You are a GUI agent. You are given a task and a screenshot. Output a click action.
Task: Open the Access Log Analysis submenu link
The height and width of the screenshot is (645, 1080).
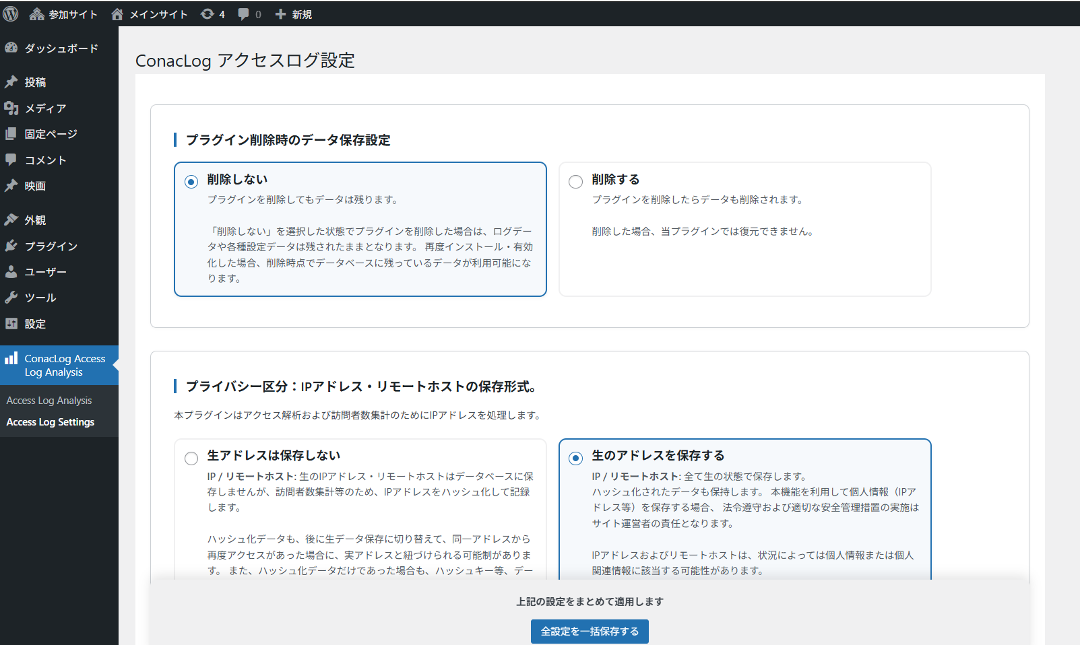[x=49, y=401]
